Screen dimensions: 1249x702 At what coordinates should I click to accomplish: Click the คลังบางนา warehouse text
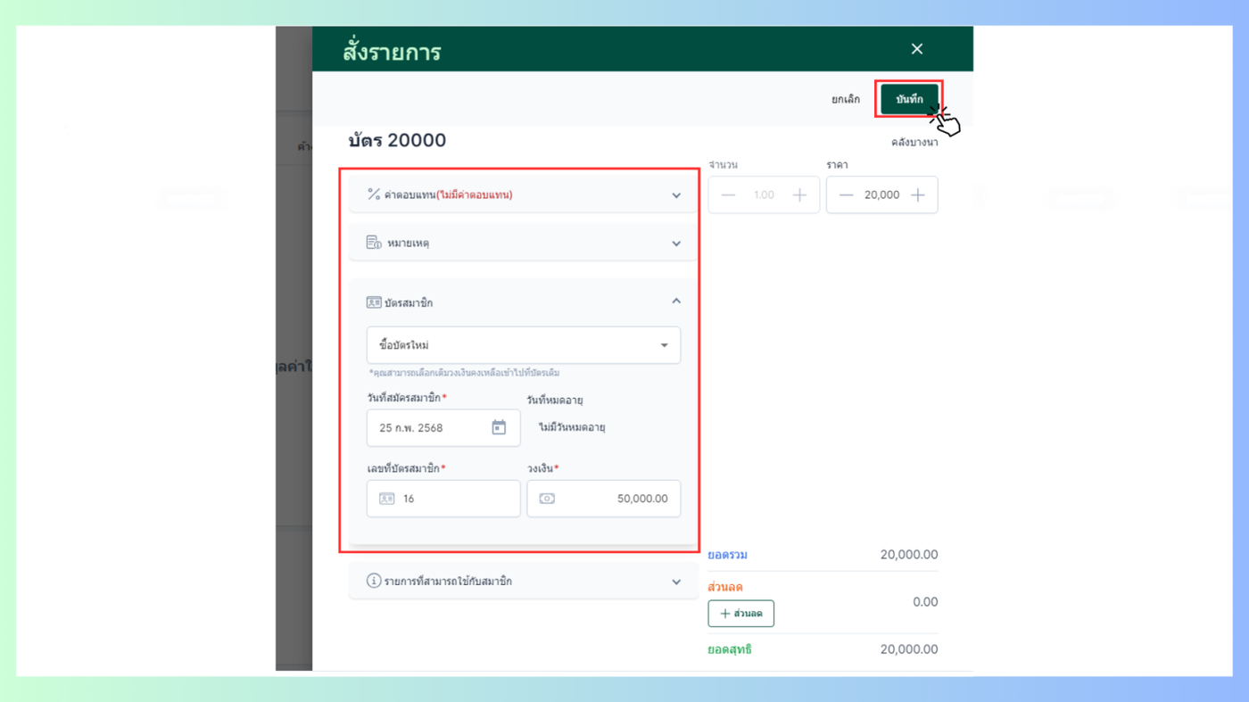(x=914, y=143)
